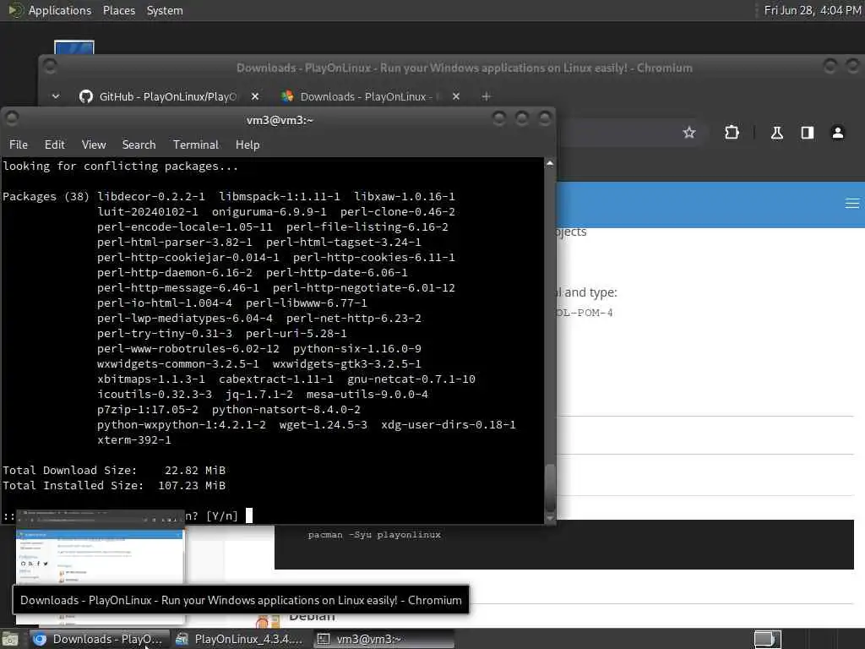This screenshot has height=649, width=865.
Task: Click the terminal title vm3@vm3:~
Action: tap(280, 120)
